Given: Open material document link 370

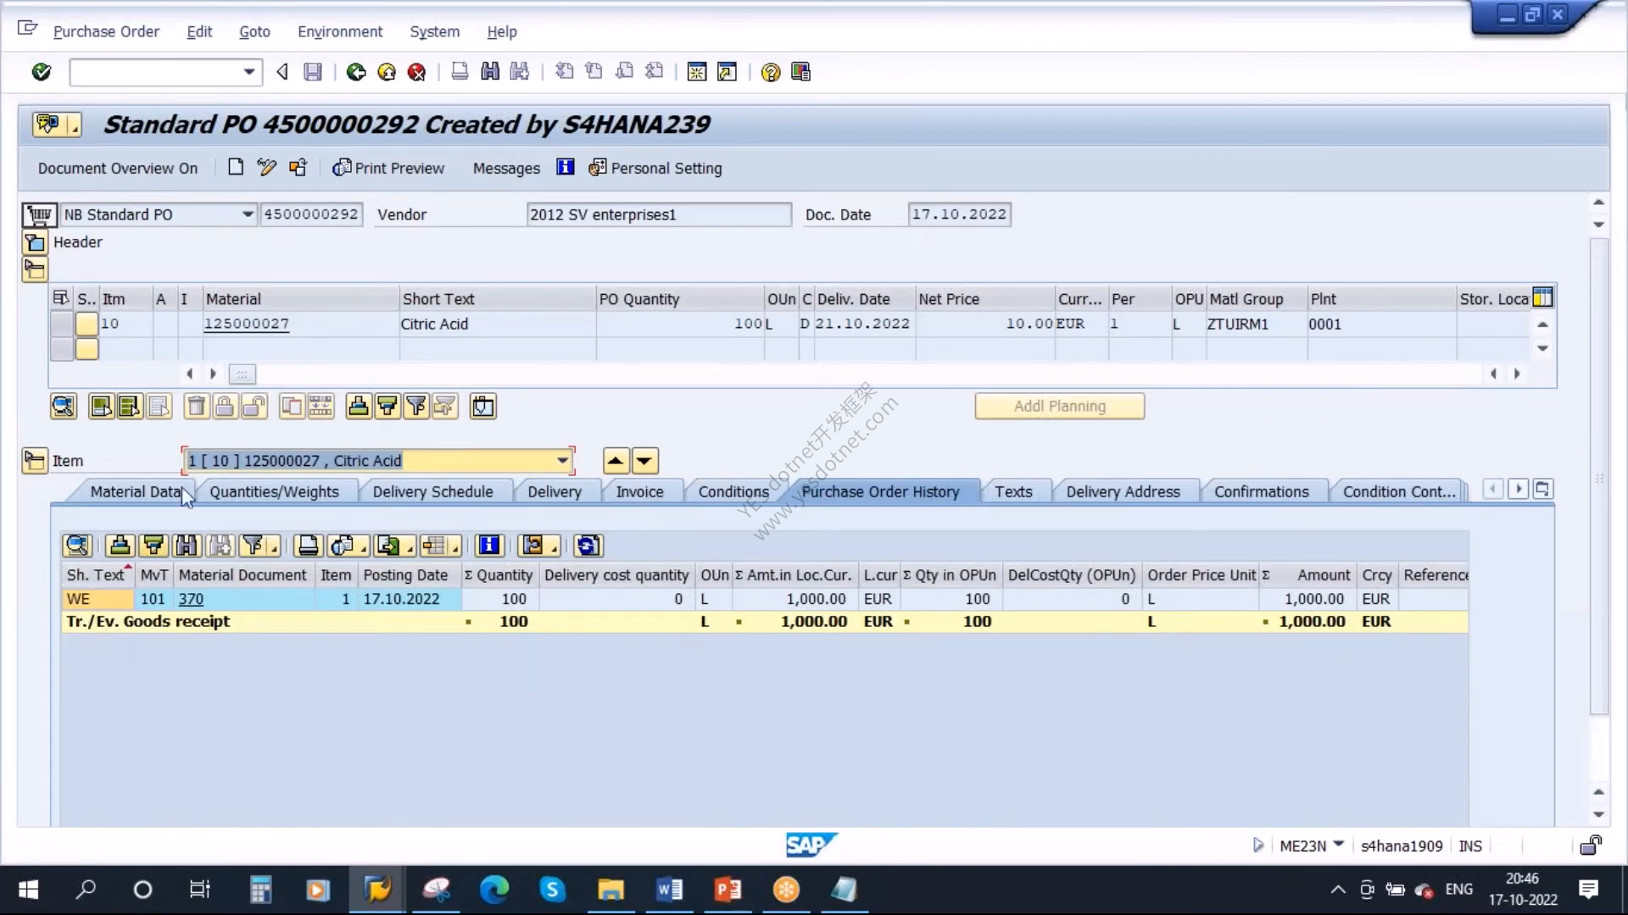Looking at the screenshot, I should [191, 599].
